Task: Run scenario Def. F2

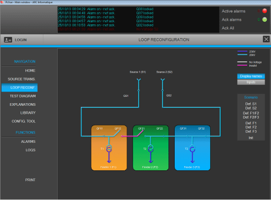Action: (251, 128)
